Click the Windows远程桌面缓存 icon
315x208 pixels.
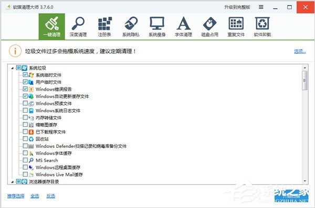tap(31, 168)
